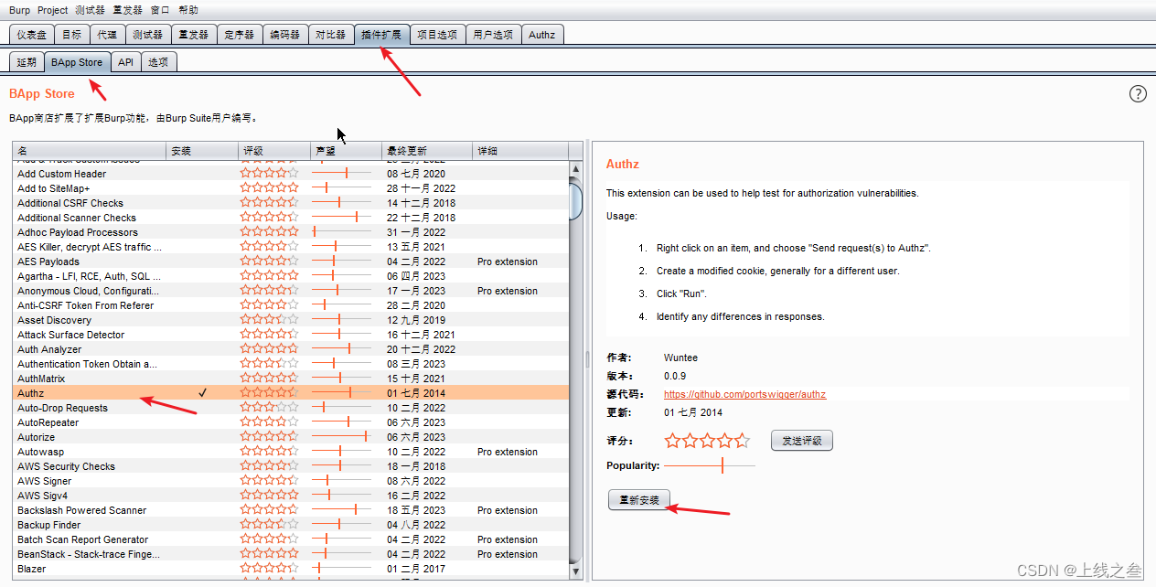The height and width of the screenshot is (587, 1156).
Task: Open the github.com/portswigger/authz link
Action: click(x=744, y=394)
